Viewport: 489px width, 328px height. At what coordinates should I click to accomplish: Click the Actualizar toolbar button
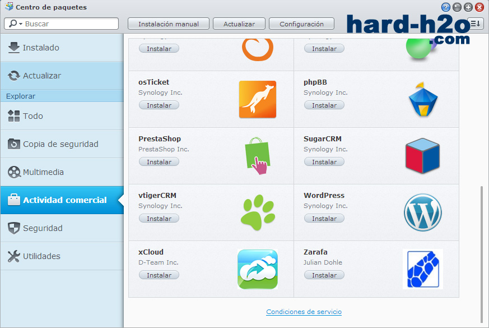coord(239,24)
